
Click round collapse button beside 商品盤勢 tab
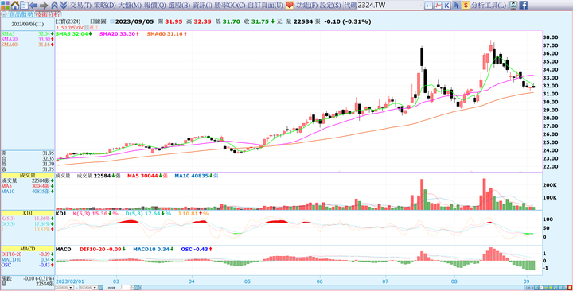click(4, 14)
